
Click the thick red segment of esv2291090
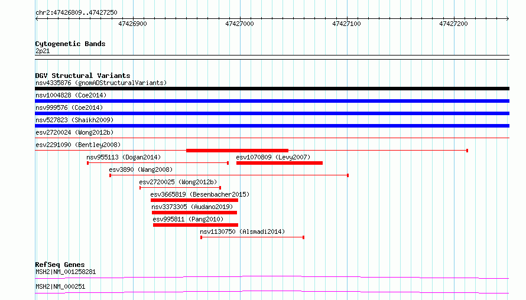[x=237, y=151]
